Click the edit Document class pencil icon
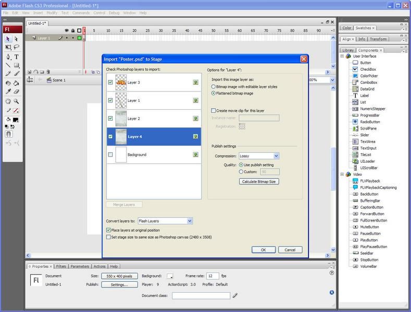This screenshot has height=312, width=411. [x=235, y=295]
